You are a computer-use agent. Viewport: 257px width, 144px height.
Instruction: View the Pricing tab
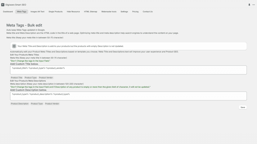coord(135,12)
